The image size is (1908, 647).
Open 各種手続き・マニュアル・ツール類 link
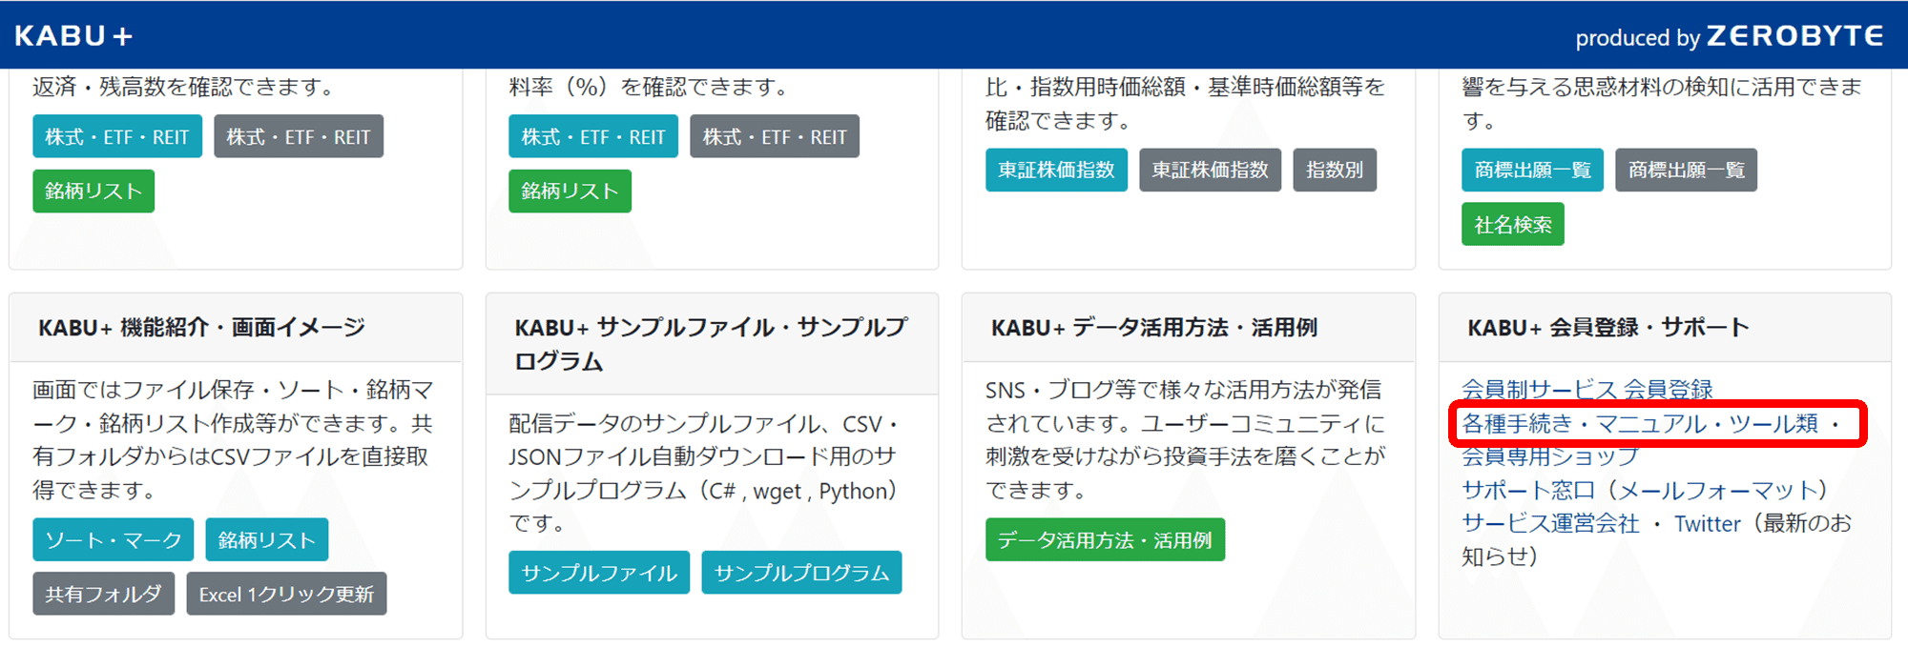[1641, 423]
